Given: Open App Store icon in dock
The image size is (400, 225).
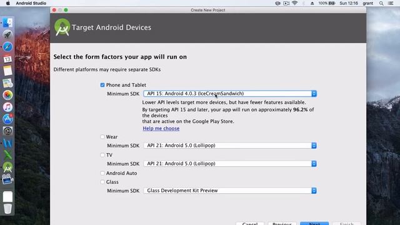Looking at the screenshot, I should coord(7,119).
